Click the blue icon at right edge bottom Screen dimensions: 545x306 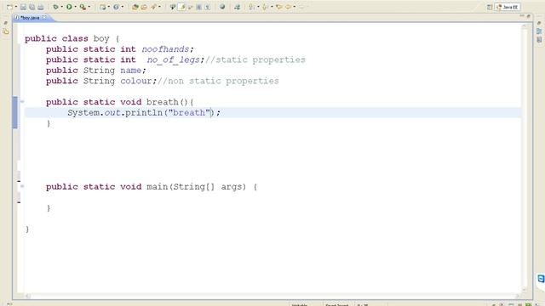(x=541, y=278)
